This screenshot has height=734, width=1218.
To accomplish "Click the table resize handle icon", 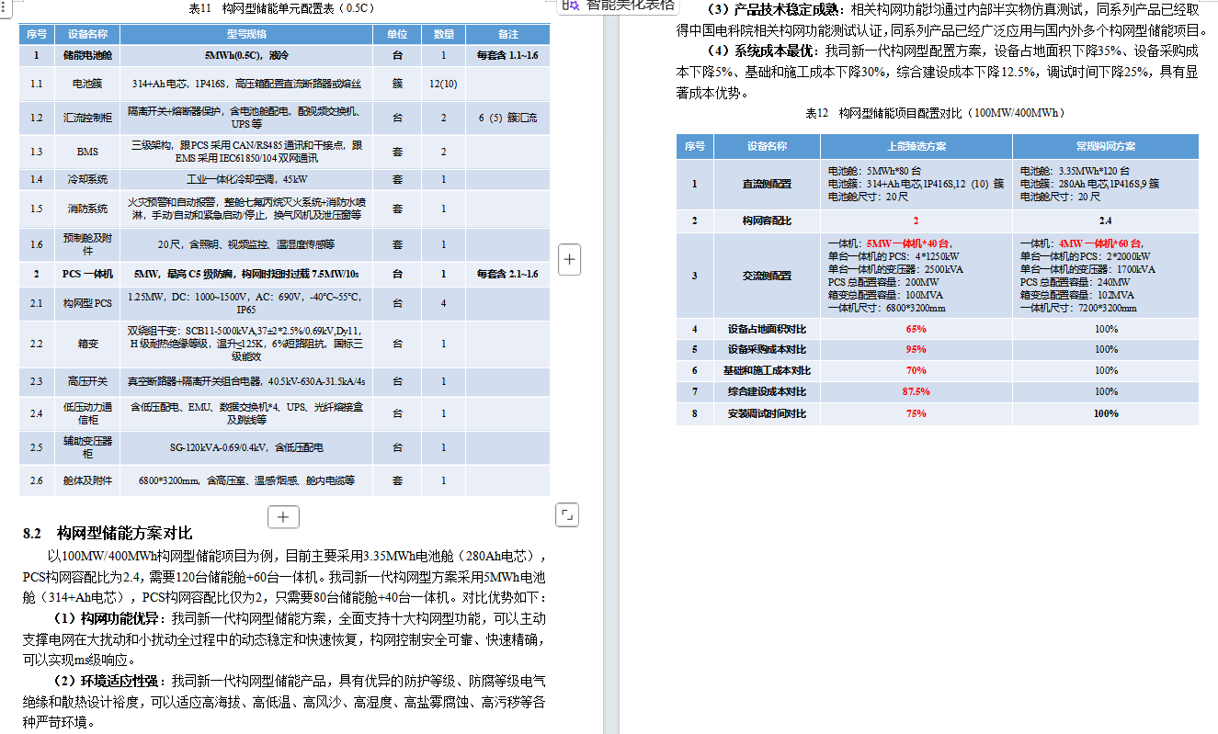I will (568, 514).
